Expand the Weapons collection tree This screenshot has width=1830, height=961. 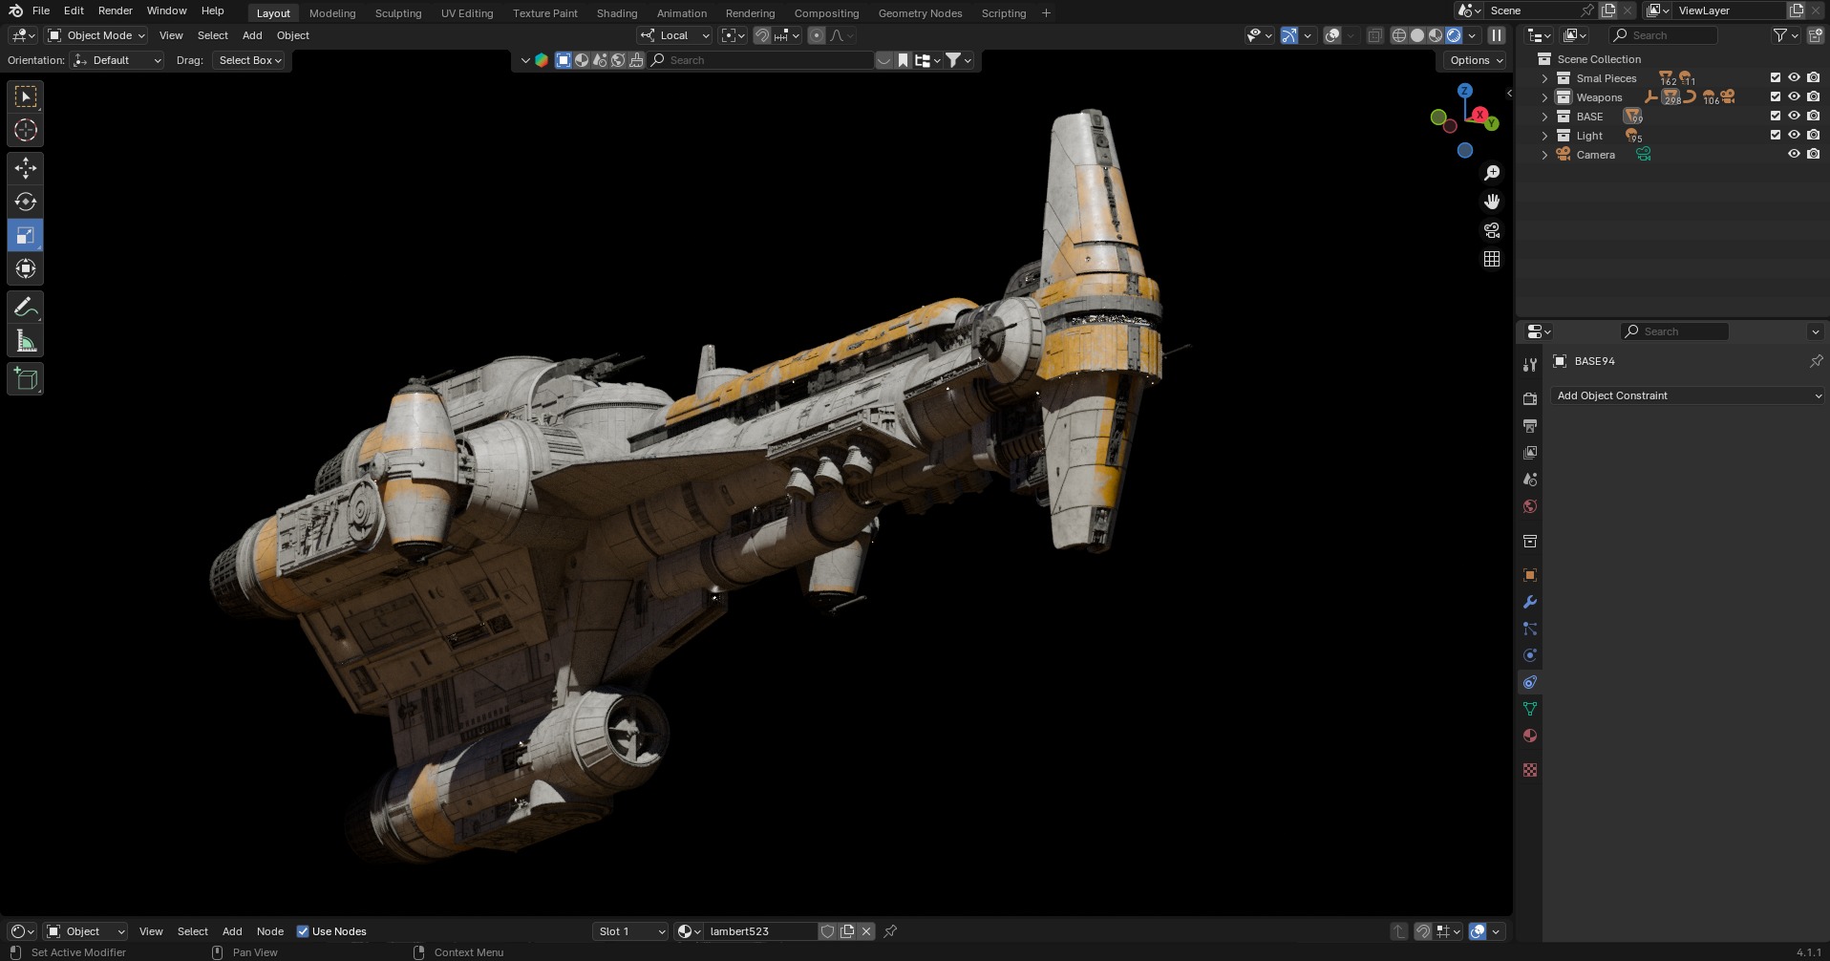point(1544,97)
